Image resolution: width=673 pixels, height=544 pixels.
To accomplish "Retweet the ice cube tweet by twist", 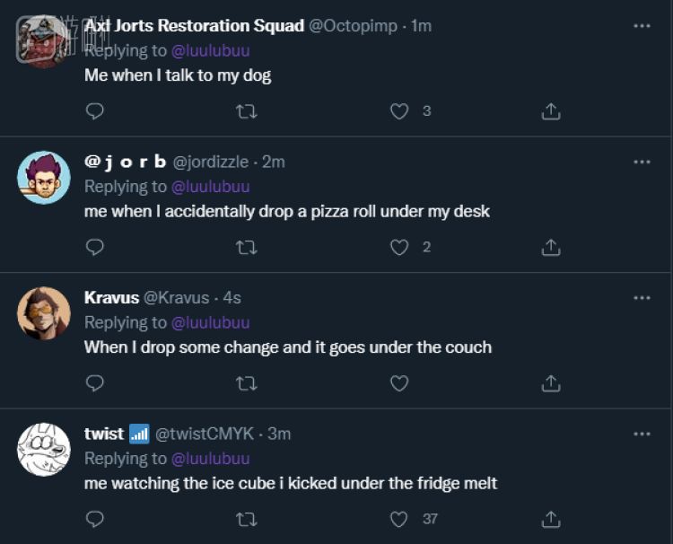I will 246,519.
